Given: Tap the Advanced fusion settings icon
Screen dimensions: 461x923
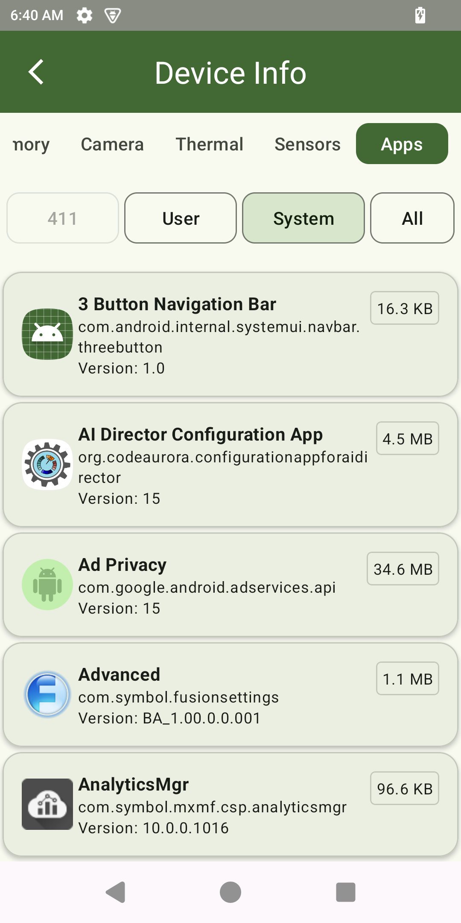Looking at the screenshot, I should point(47,694).
